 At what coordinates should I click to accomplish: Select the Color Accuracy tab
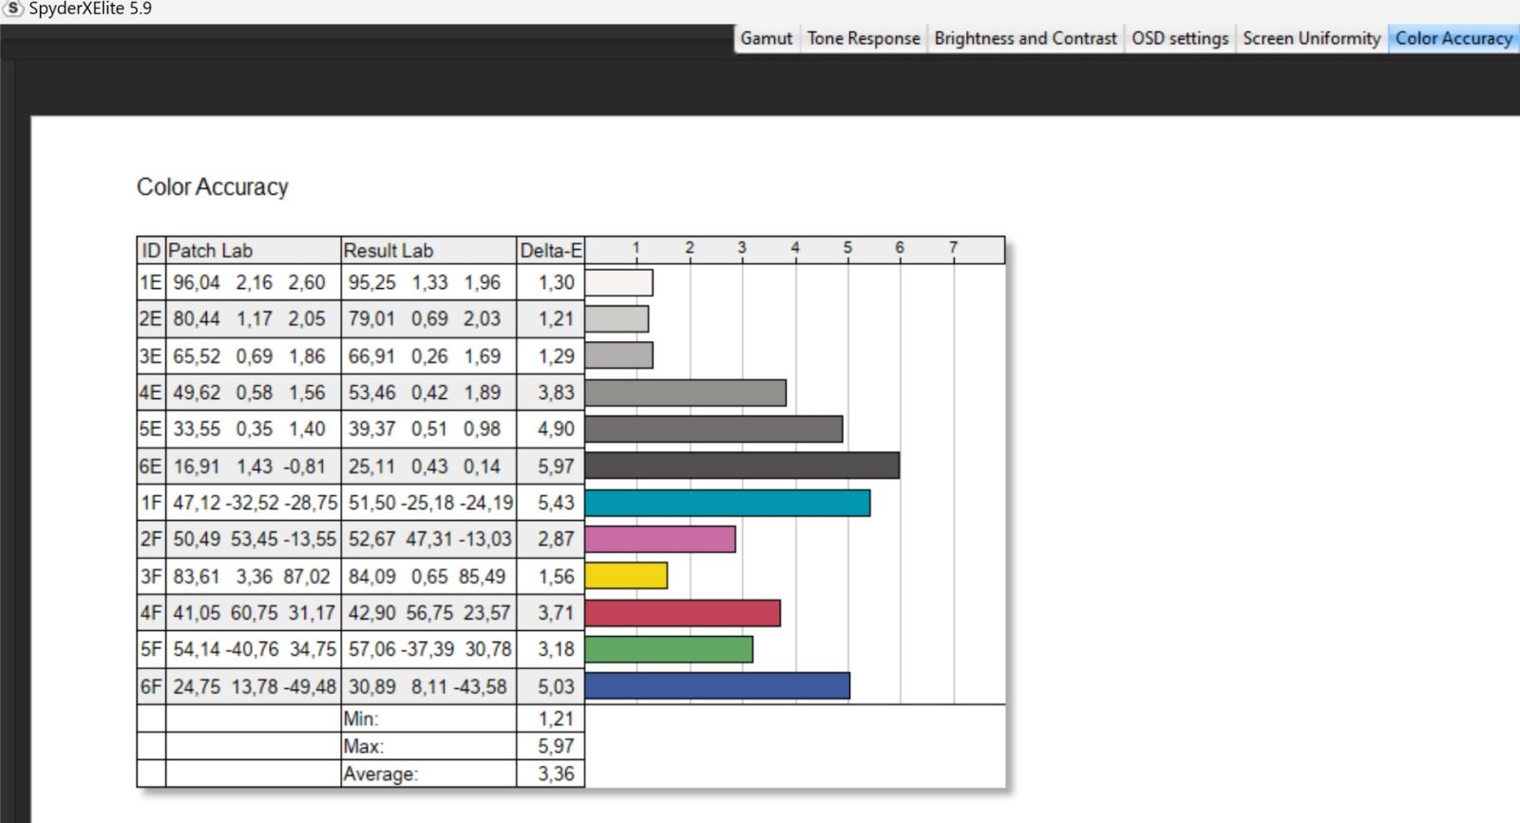(x=1453, y=39)
